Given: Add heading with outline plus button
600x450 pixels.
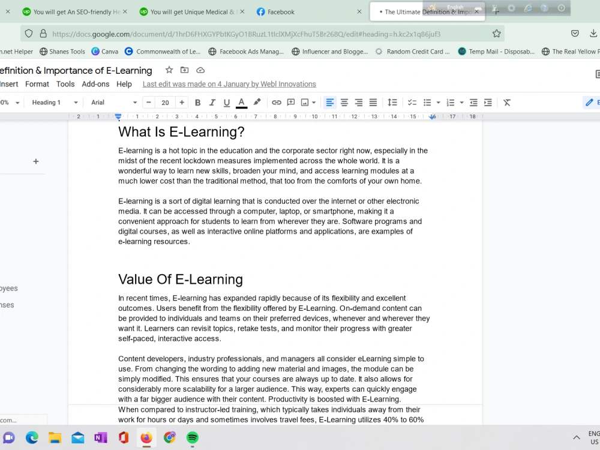Looking at the screenshot, I should [x=36, y=161].
